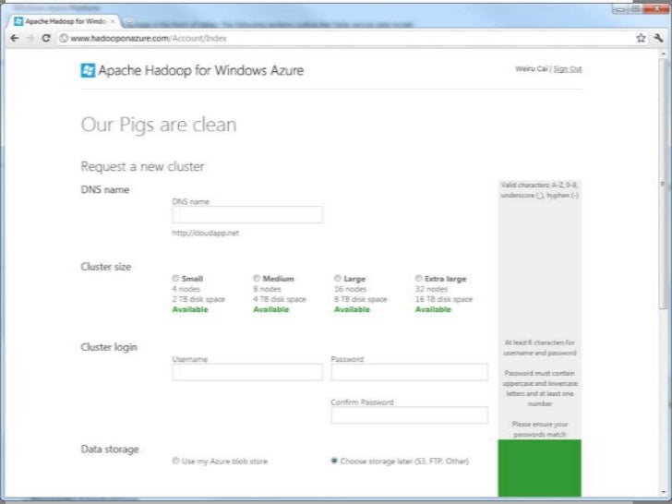This screenshot has width=672, height=504.
Task: Focus the DNS name input field
Action: tap(247, 215)
